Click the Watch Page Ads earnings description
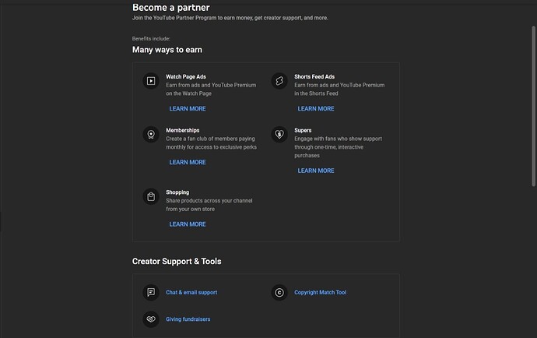The width and height of the screenshot is (537, 338). pyautogui.click(x=211, y=89)
